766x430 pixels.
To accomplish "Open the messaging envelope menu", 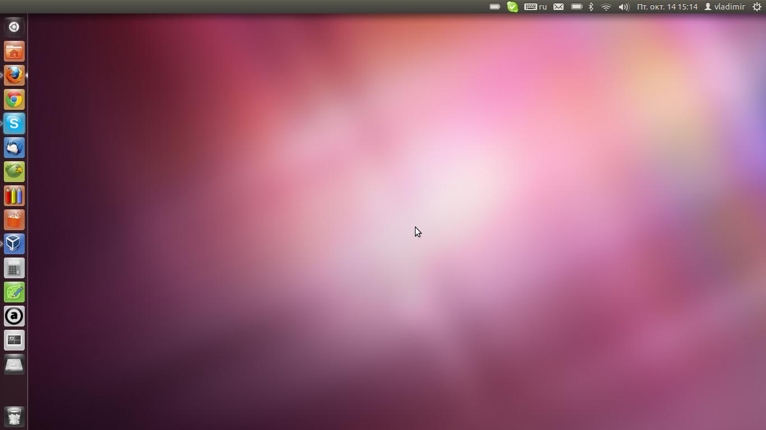I will point(559,7).
